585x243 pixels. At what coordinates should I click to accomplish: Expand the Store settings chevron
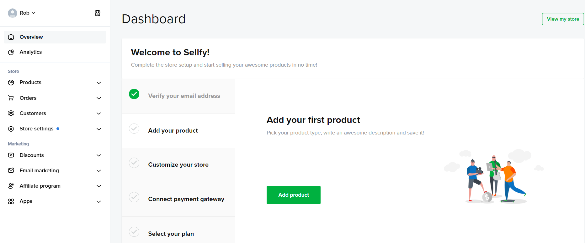(x=99, y=129)
